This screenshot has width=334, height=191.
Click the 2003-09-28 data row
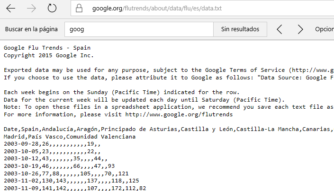click(x=52, y=144)
